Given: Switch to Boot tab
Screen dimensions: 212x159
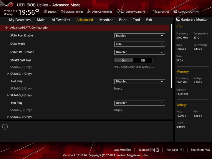Looking at the screenshot, I should (x=123, y=20).
